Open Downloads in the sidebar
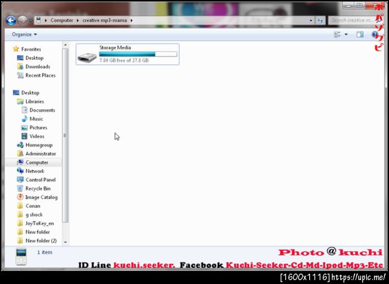The height and width of the screenshot is (284, 389). (x=34, y=67)
